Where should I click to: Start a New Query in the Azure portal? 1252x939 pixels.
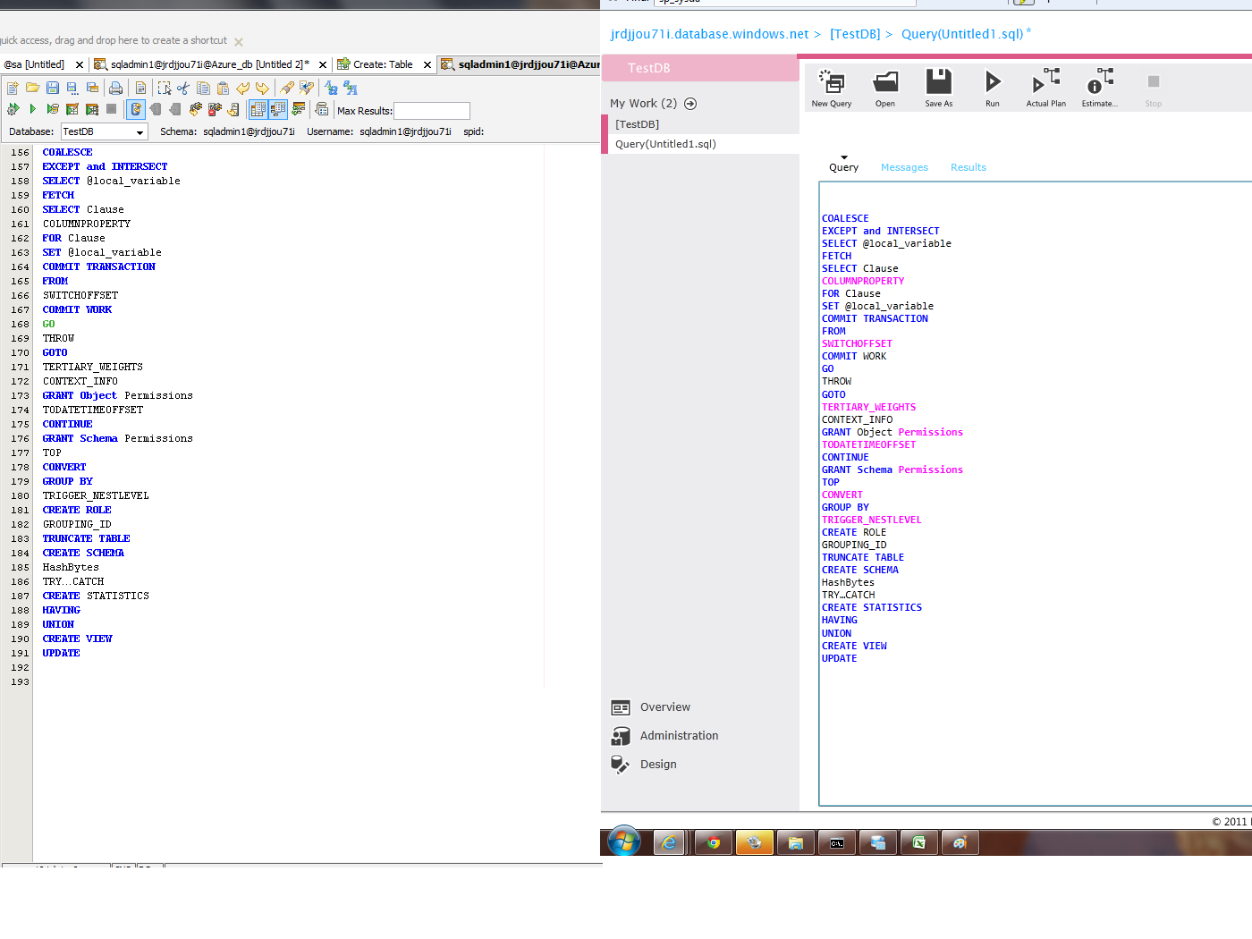(x=831, y=87)
